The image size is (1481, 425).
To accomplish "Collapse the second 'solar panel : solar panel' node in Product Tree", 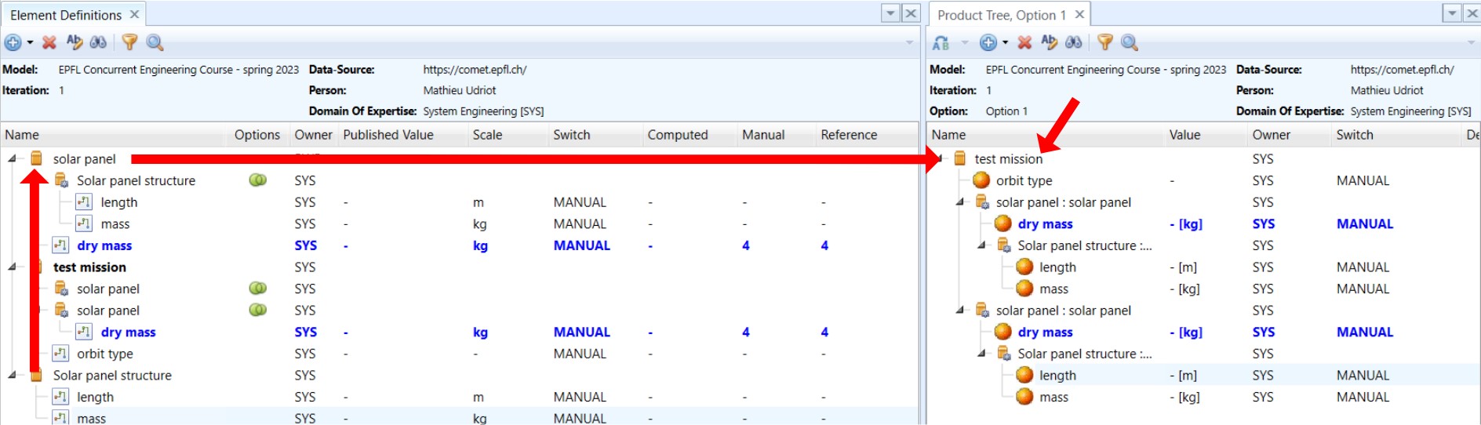I will click(x=960, y=311).
